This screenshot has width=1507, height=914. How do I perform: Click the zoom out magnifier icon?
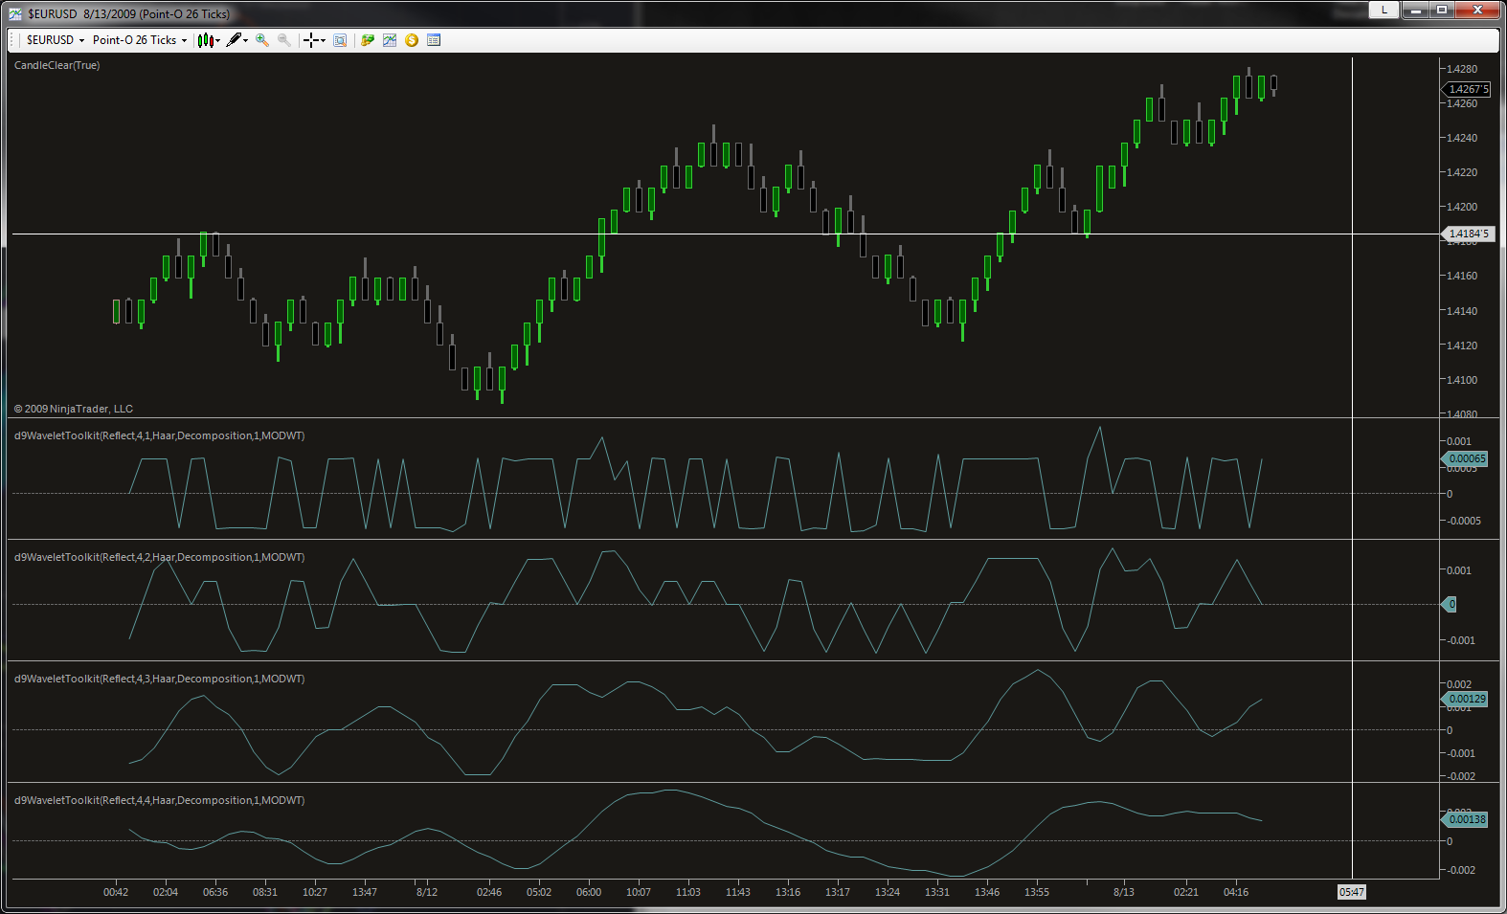(284, 40)
